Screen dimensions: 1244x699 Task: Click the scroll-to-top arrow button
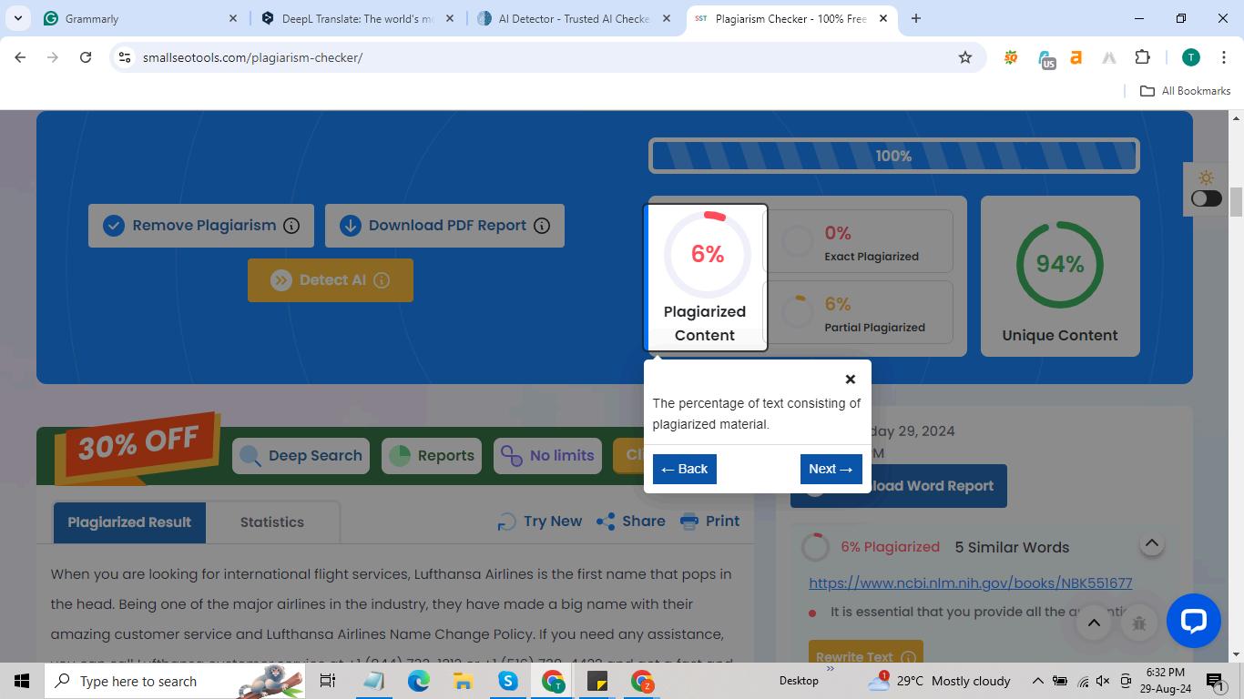(1094, 623)
